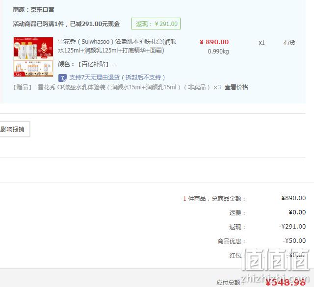Select the 0.990kg weight text
This screenshot has height=287, width=314.
pos(218,52)
